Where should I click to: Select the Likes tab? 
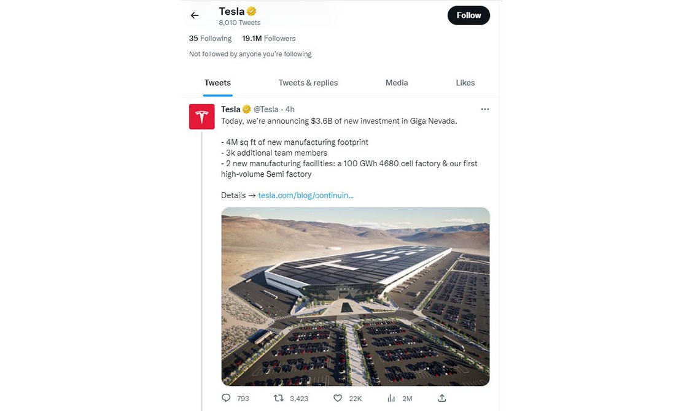point(465,83)
